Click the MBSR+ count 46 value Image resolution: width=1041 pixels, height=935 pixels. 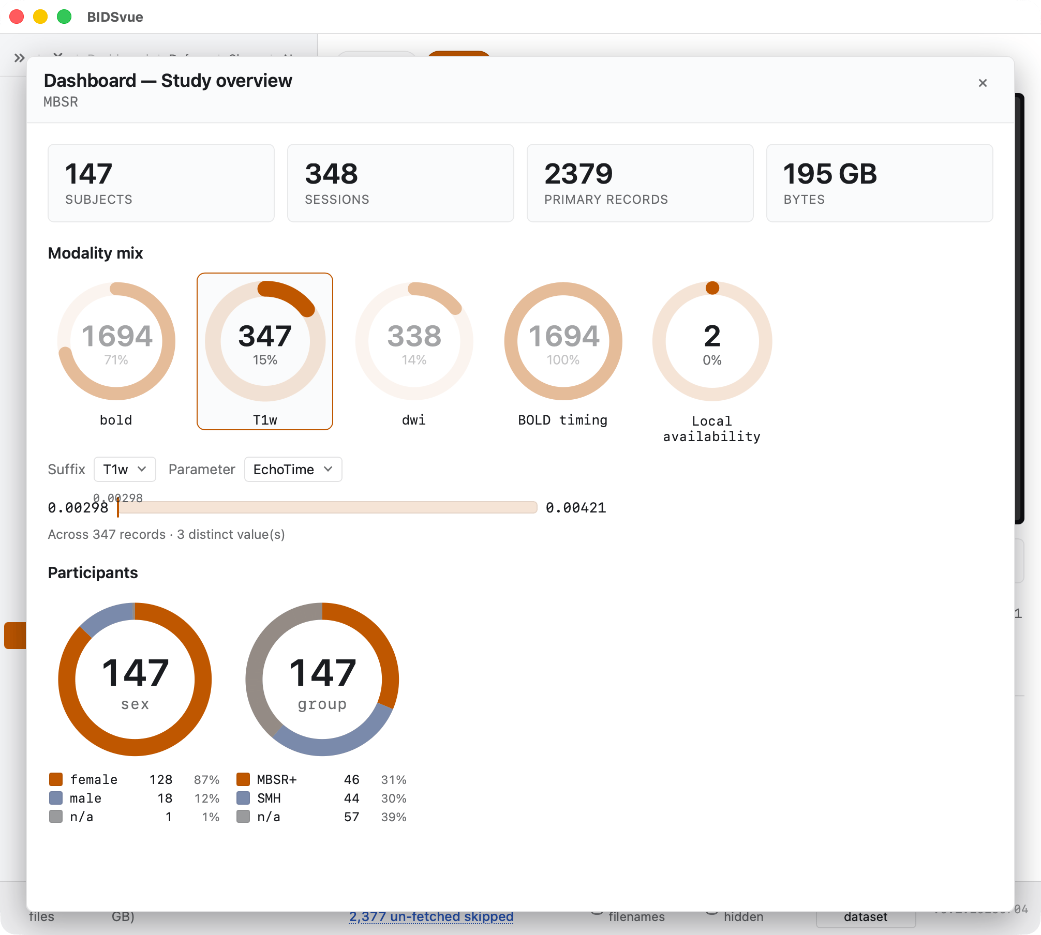pyautogui.click(x=352, y=779)
